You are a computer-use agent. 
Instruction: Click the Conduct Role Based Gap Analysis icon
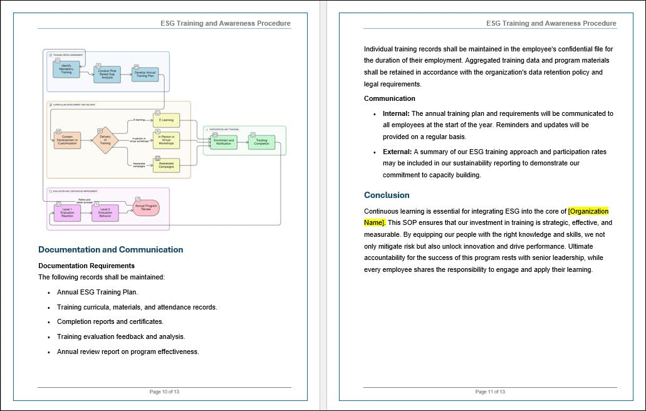click(98, 65)
